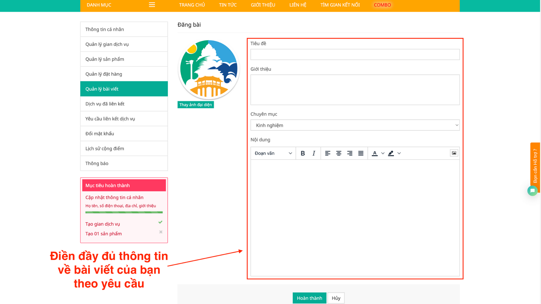Viewport: 541px width, 304px height.
Task: Click the text highlight marker icon
Action: [x=391, y=153]
